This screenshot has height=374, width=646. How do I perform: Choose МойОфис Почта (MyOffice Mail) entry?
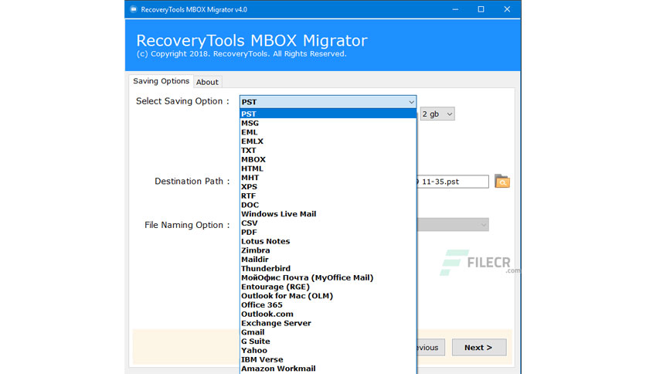[x=328, y=277]
